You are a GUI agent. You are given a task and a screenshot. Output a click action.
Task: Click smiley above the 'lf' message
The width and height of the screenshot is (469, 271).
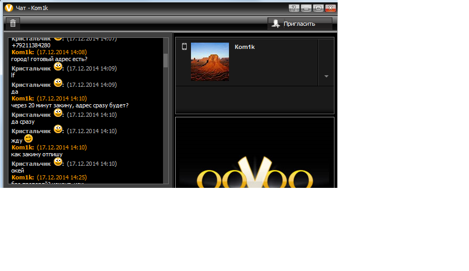pyautogui.click(x=58, y=66)
